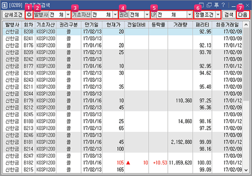The image size is (252, 176).
Task: Click red price 105 in row B182
Action: (120, 163)
